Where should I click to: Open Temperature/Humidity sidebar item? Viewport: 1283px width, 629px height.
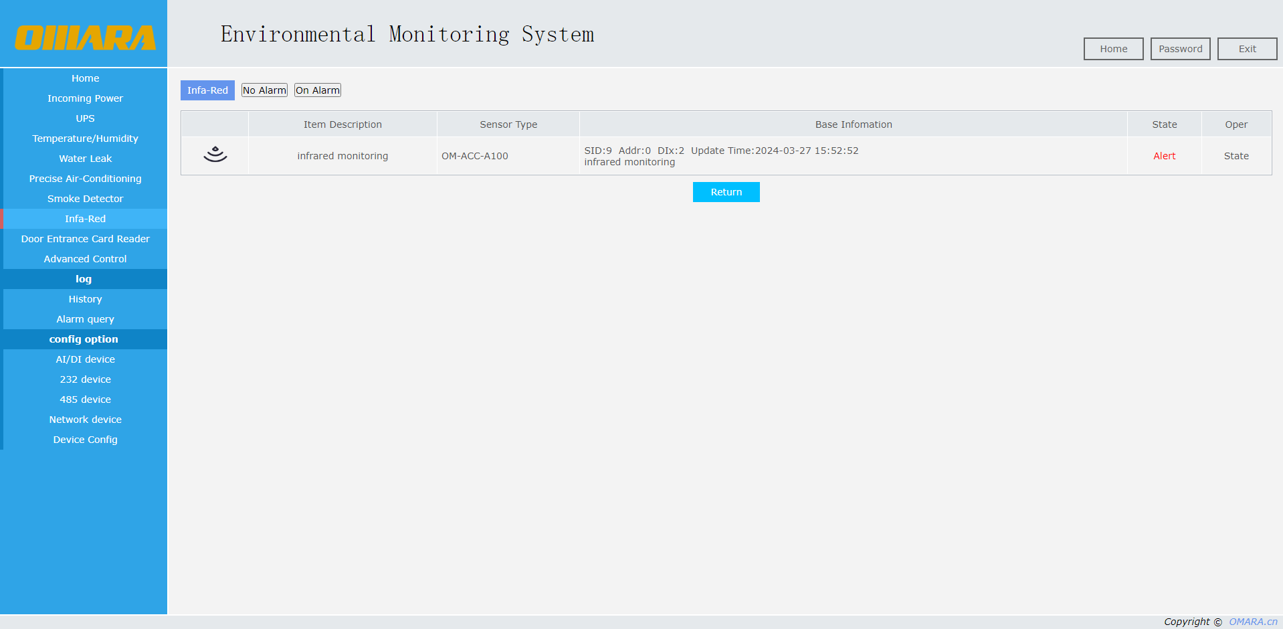85,139
